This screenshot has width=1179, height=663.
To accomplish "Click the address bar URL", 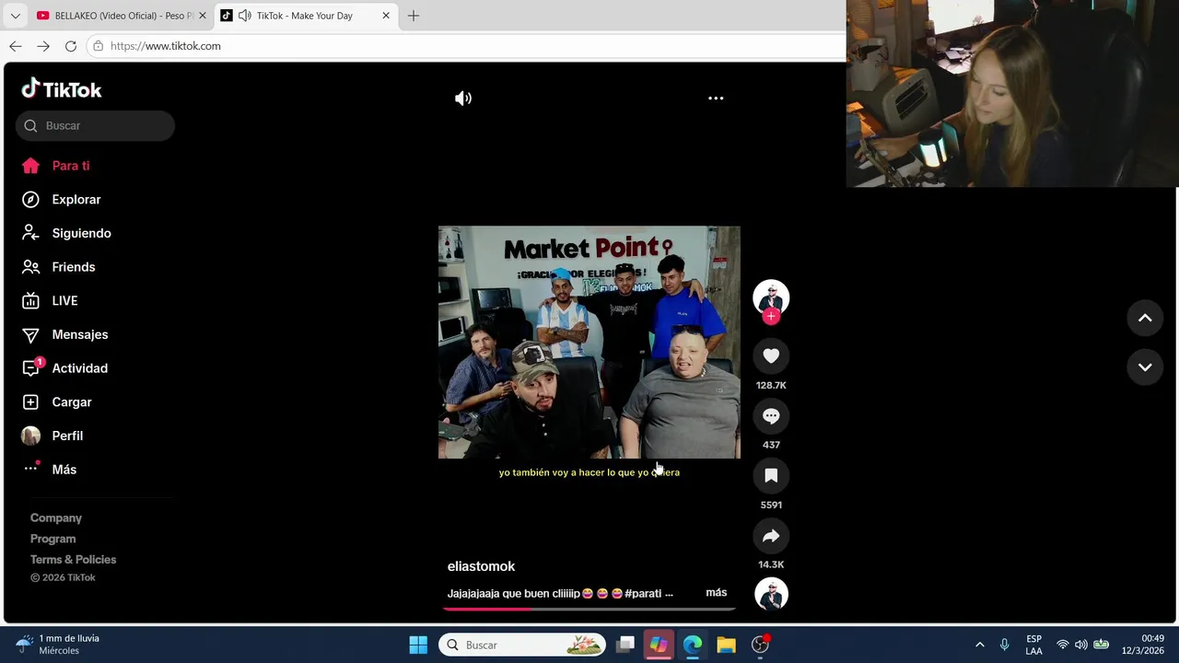I will click(x=166, y=46).
